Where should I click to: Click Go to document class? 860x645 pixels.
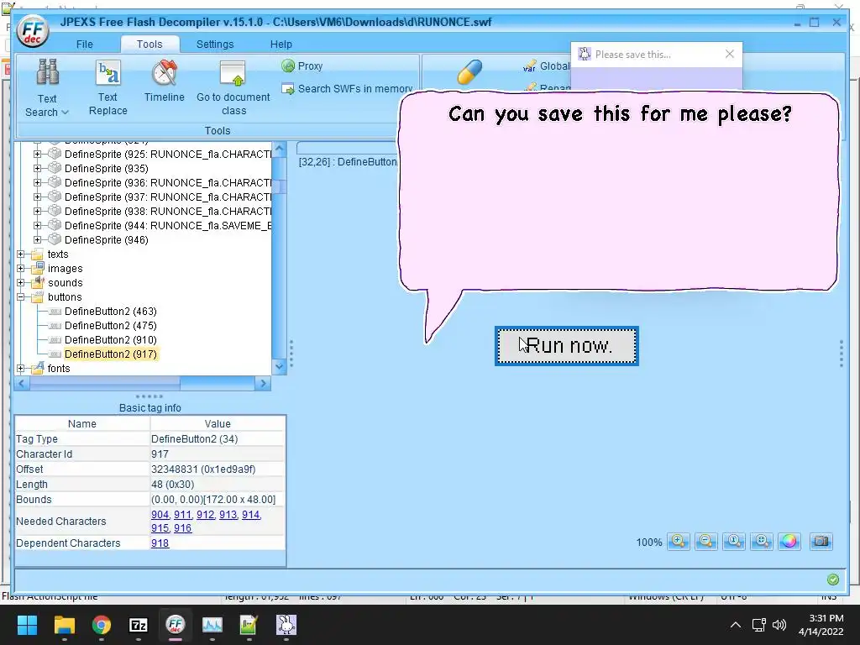(x=233, y=88)
